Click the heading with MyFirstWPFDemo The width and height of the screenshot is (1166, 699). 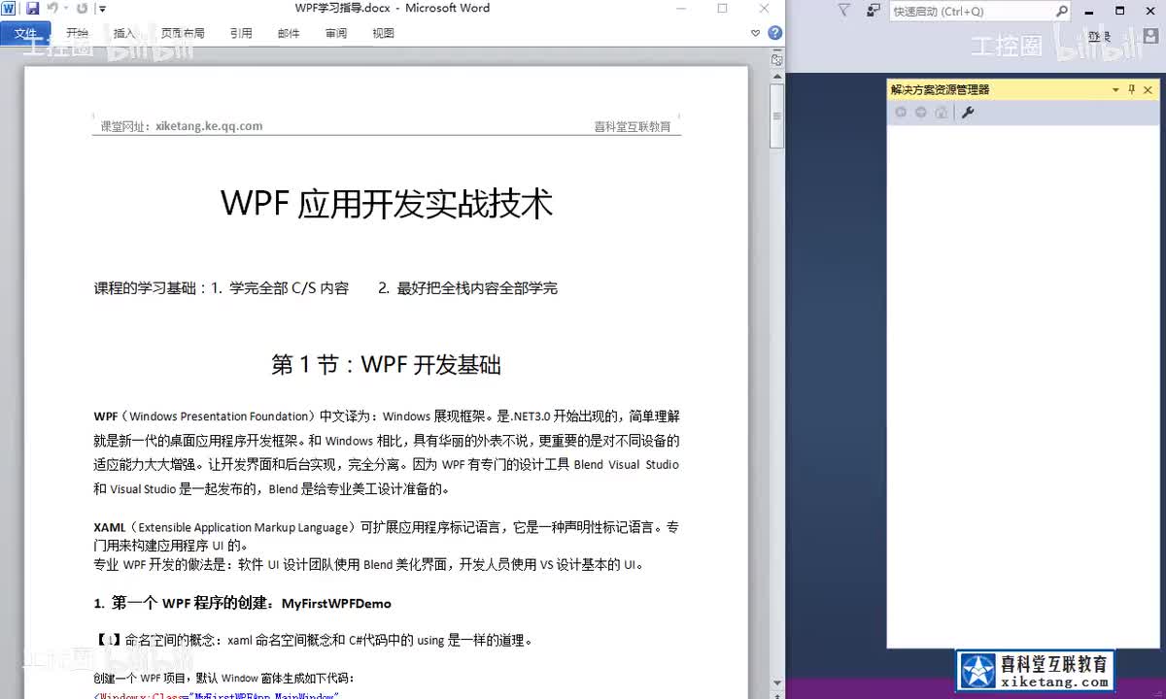click(x=243, y=603)
